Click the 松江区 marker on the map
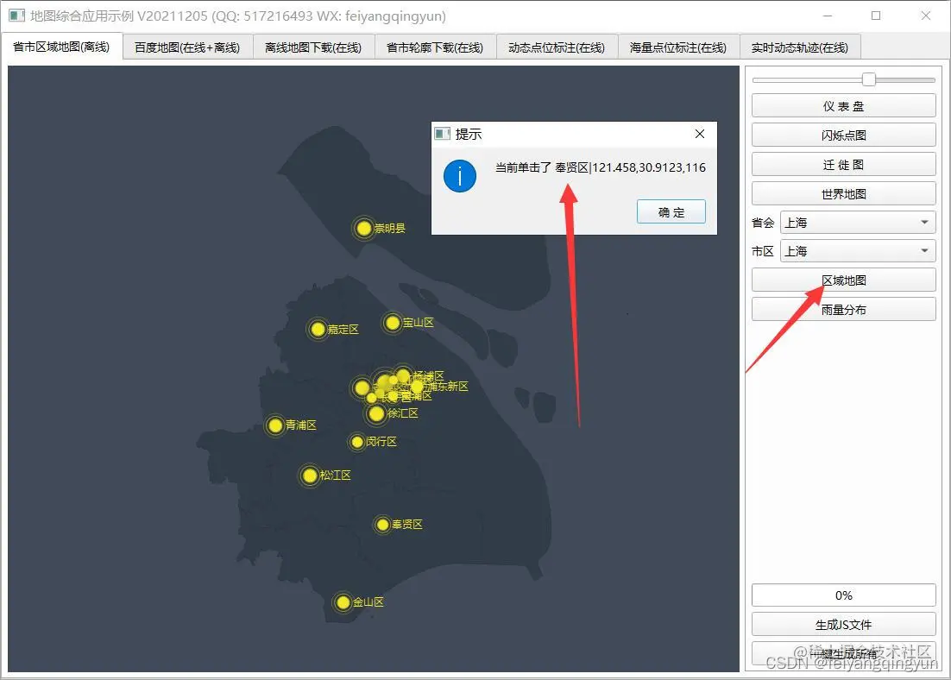 click(x=310, y=475)
